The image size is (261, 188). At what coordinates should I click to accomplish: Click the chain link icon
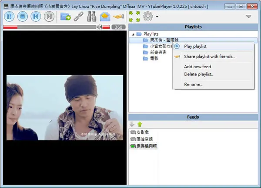click(78, 16)
